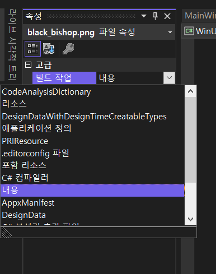The width and height of the screenshot is (216, 274).
Task: Choose 포함 리소스 build action
Action: tap(92, 165)
